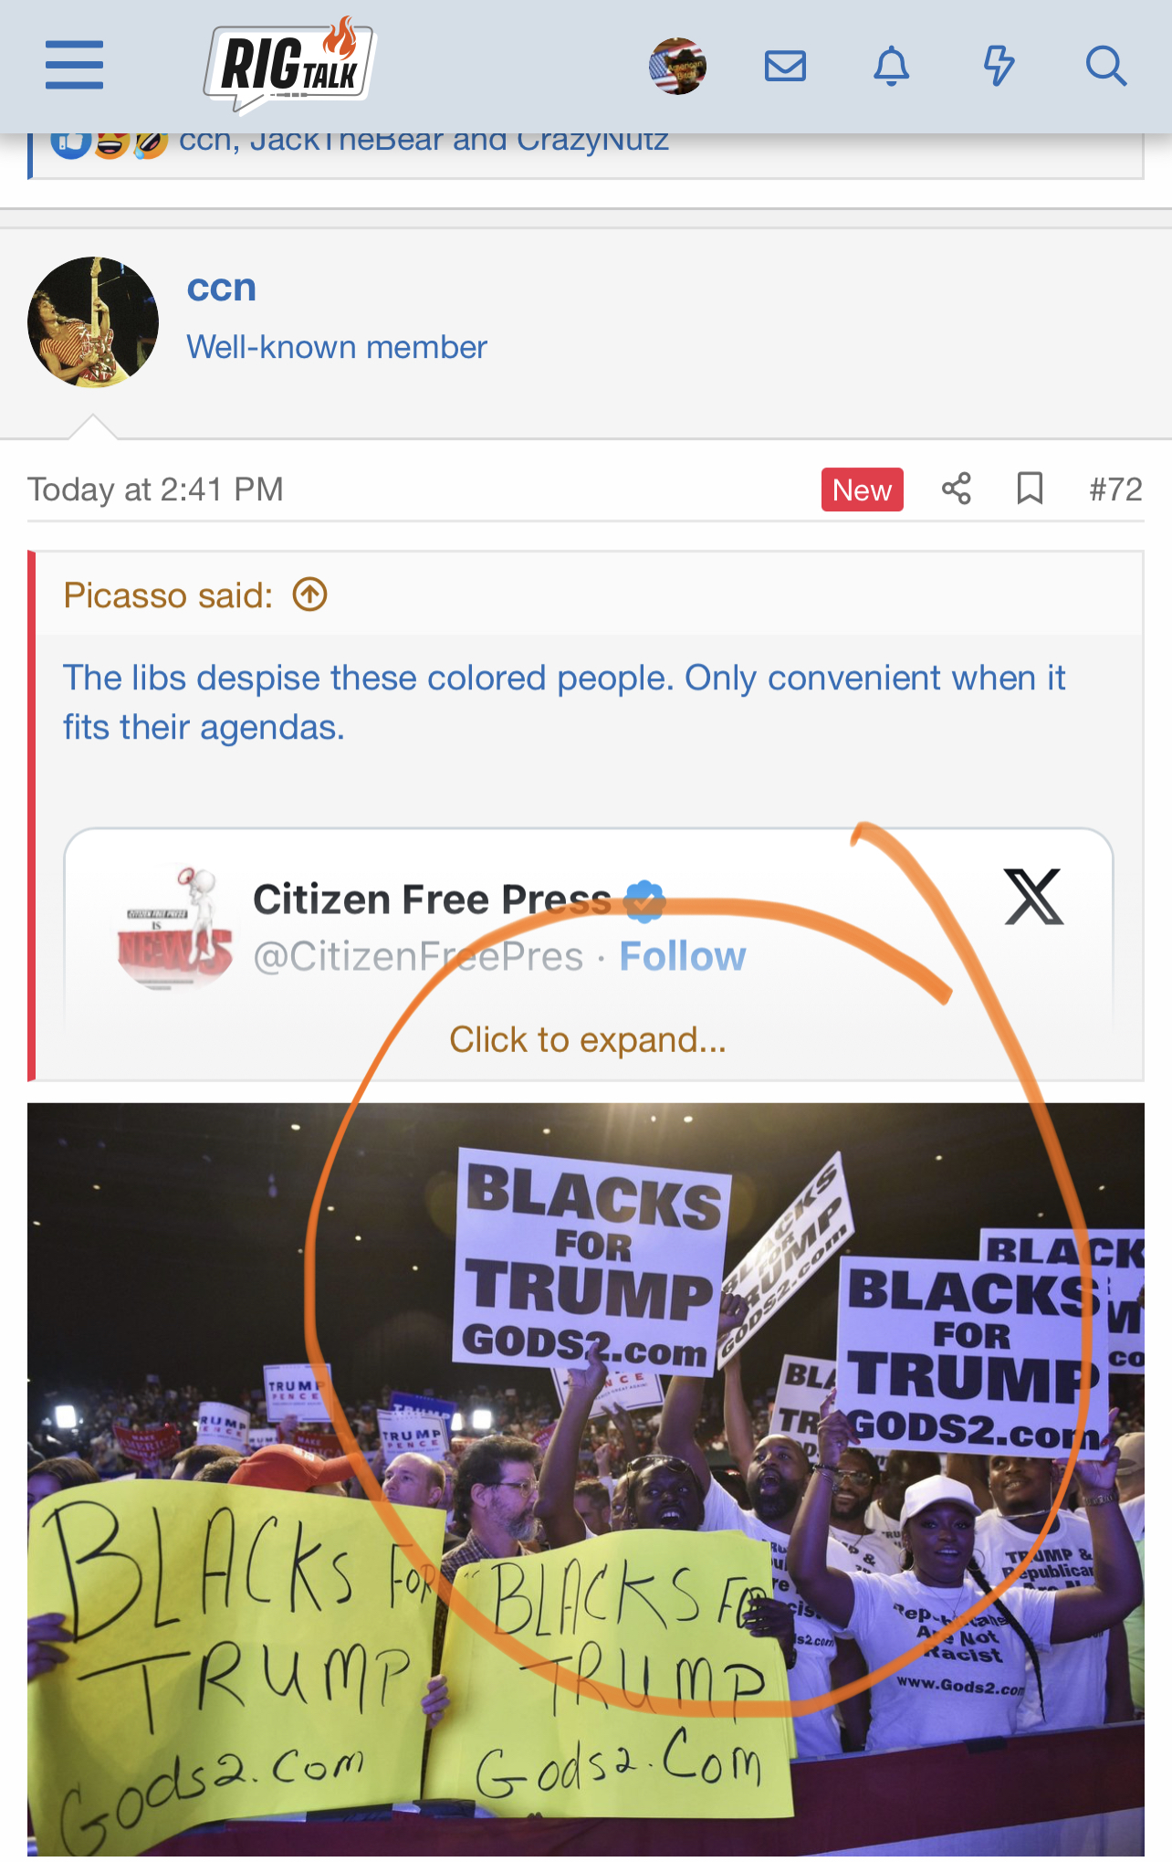
Task: Open the @CitizenFreePres handle
Action: [x=418, y=956]
